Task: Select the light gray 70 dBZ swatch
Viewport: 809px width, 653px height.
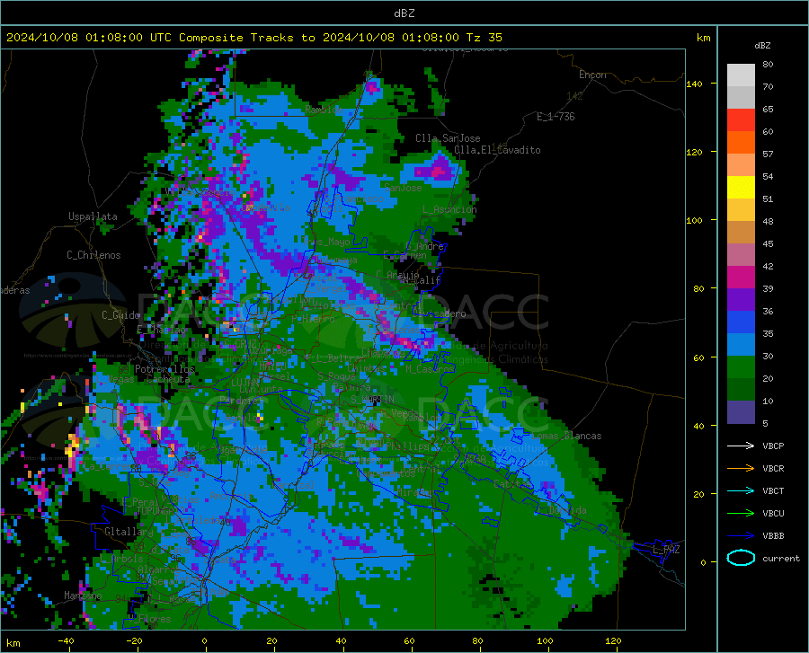Action: click(x=741, y=75)
